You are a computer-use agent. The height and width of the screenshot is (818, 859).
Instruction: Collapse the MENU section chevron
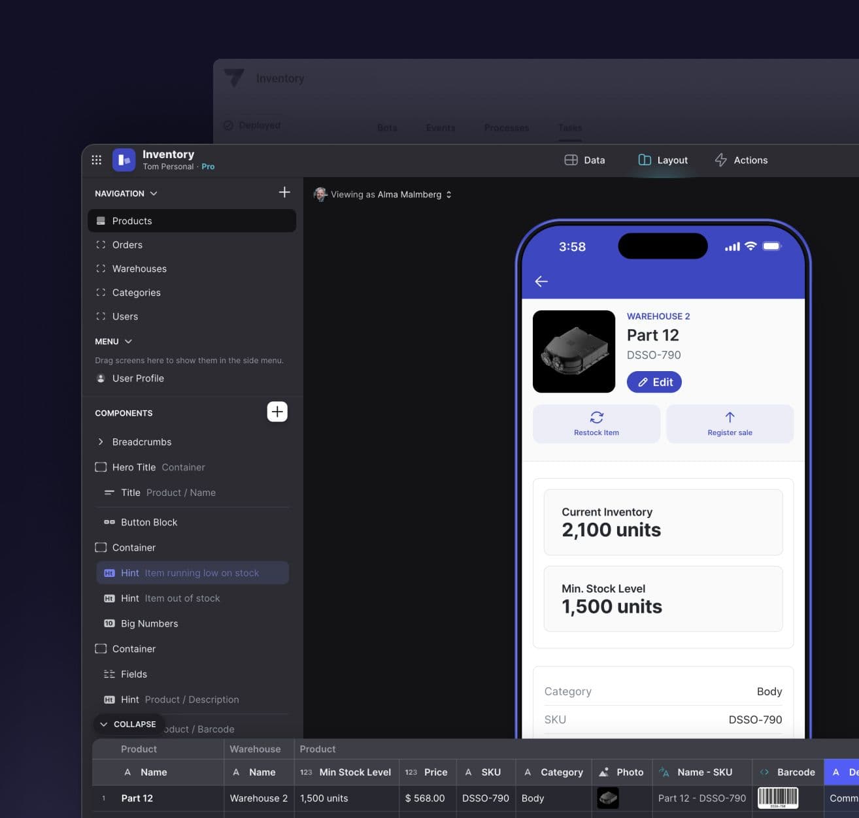point(128,342)
